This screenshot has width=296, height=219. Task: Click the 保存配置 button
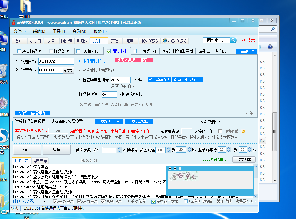(244, 160)
